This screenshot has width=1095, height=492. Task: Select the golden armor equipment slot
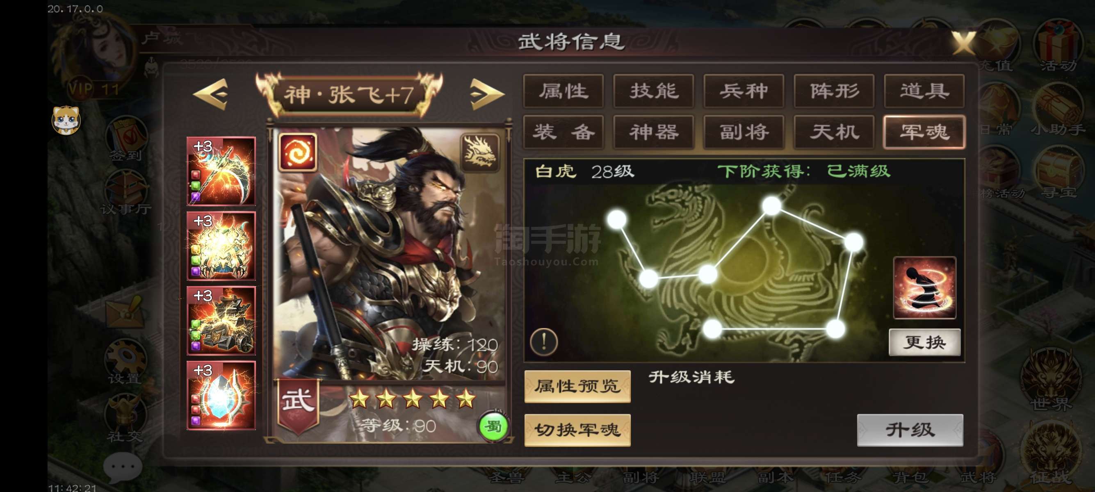221,246
